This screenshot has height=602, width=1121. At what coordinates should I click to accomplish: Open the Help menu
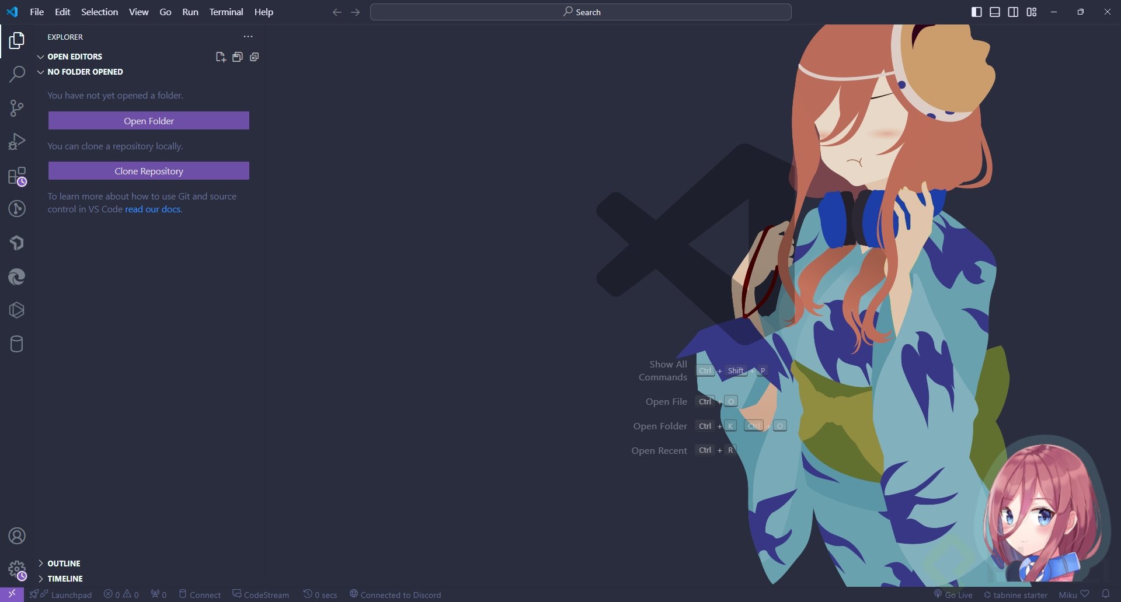(263, 12)
